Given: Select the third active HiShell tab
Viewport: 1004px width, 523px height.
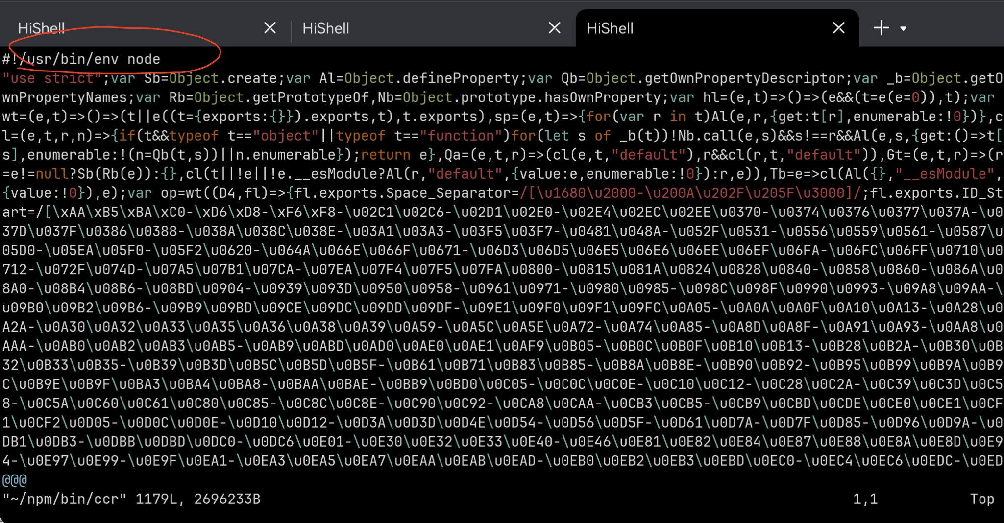Looking at the screenshot, I should pos(716,28).
